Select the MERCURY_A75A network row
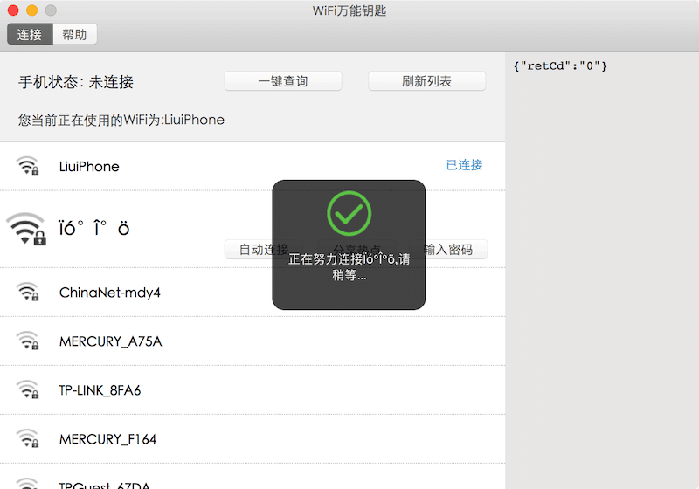Screen dimensions: 699x489 click(253, 341)
